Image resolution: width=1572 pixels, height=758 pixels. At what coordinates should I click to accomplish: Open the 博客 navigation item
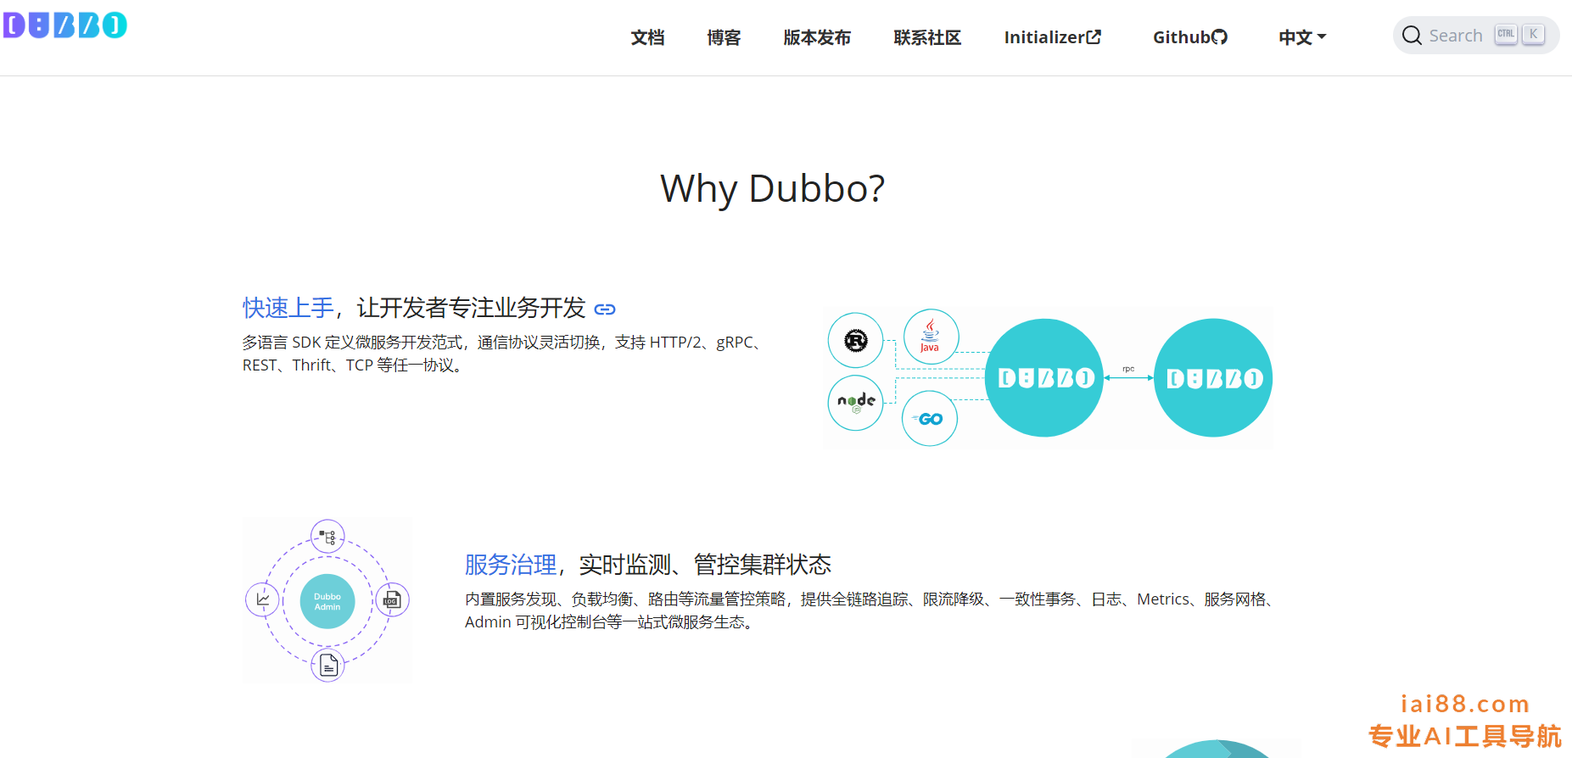point(724,37)
